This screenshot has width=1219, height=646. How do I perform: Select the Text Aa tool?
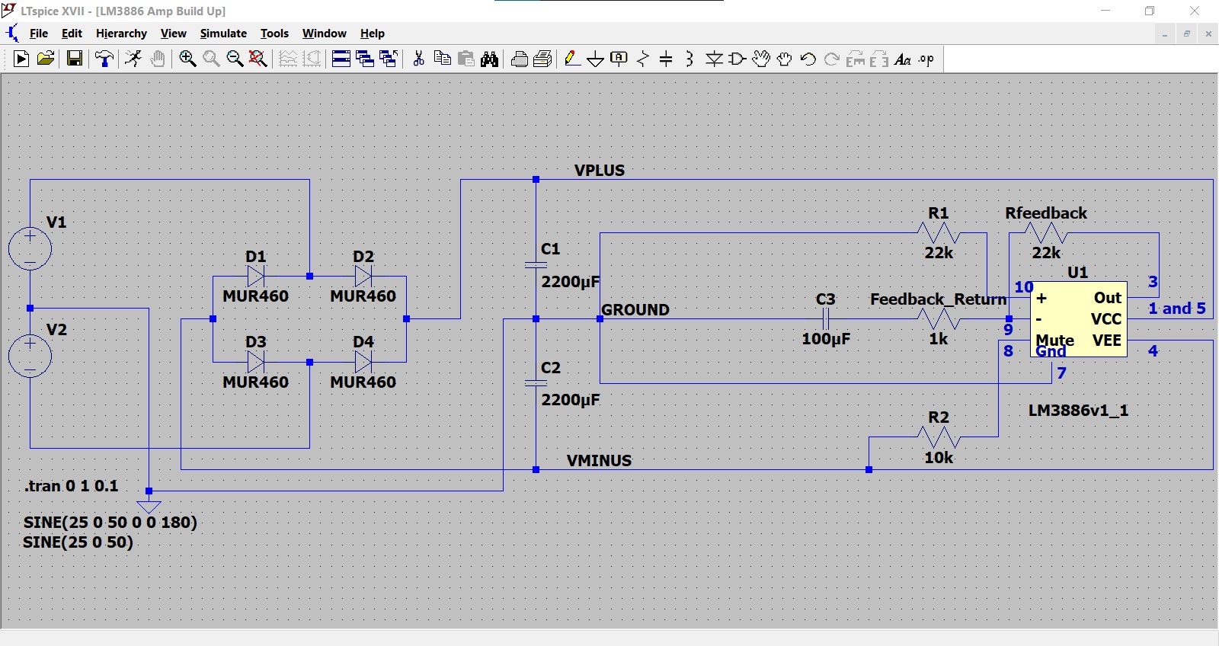903,59
